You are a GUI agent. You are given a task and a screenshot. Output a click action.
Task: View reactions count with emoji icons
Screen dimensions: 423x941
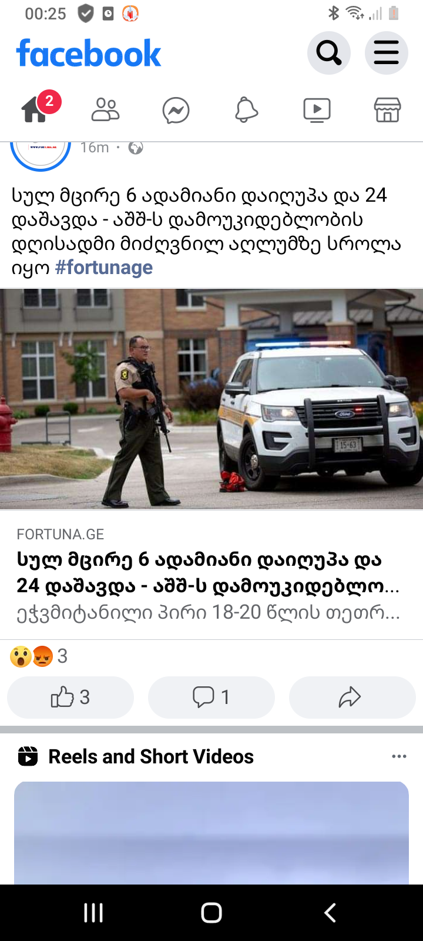39,656
